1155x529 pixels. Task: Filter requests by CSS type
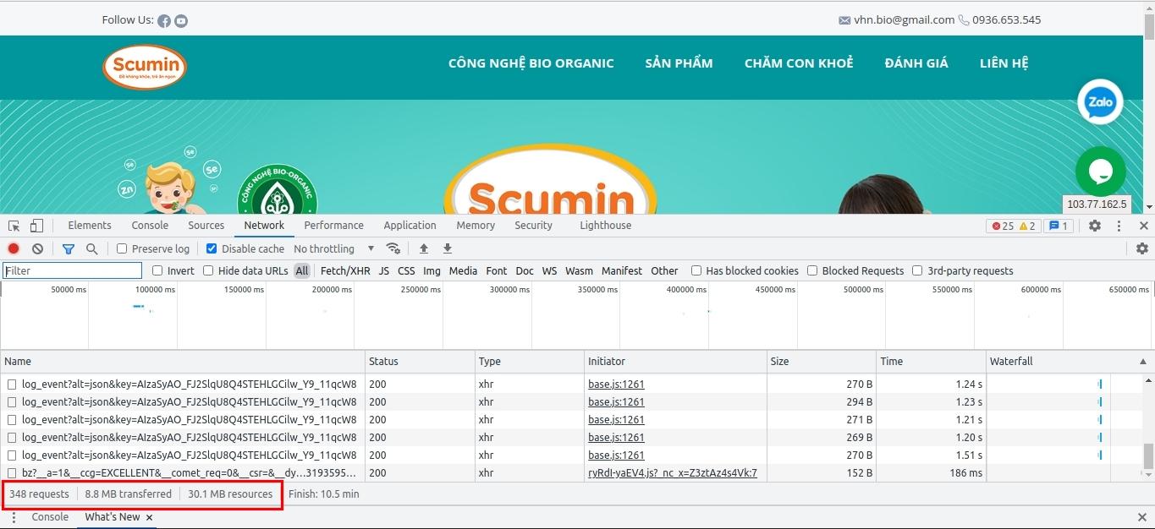coord(406,270)
